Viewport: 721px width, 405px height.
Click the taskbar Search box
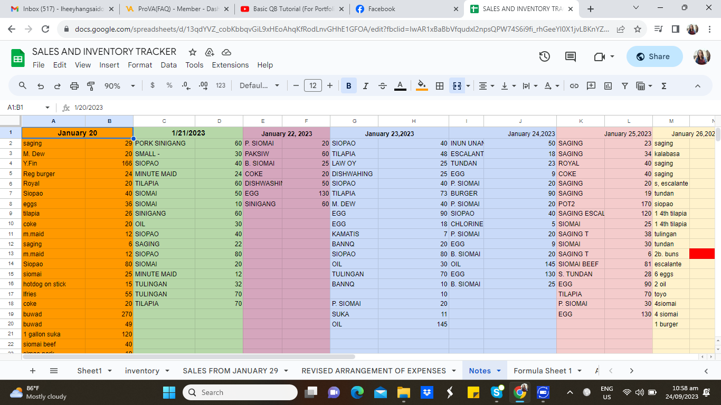click(x=240, y=392)
